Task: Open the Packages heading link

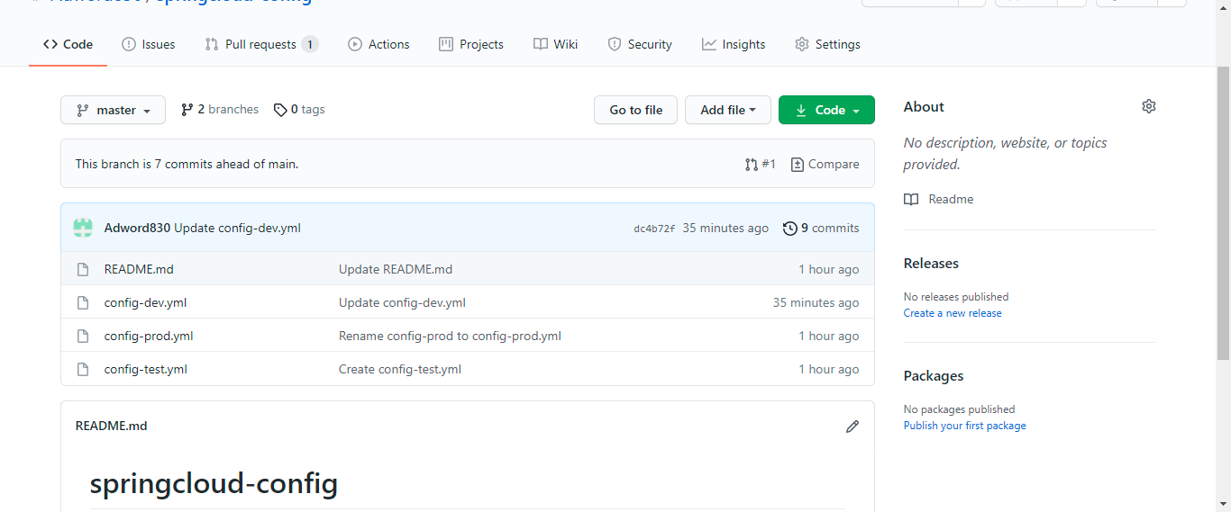Action: coord(934,376)
